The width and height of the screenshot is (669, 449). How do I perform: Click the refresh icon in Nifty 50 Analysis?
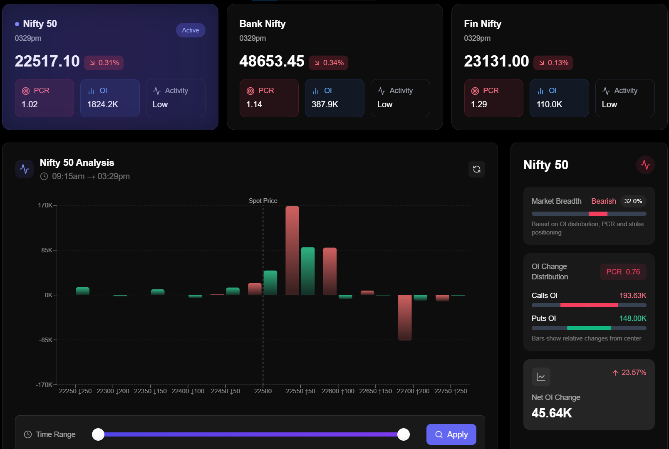coord(477,169)
